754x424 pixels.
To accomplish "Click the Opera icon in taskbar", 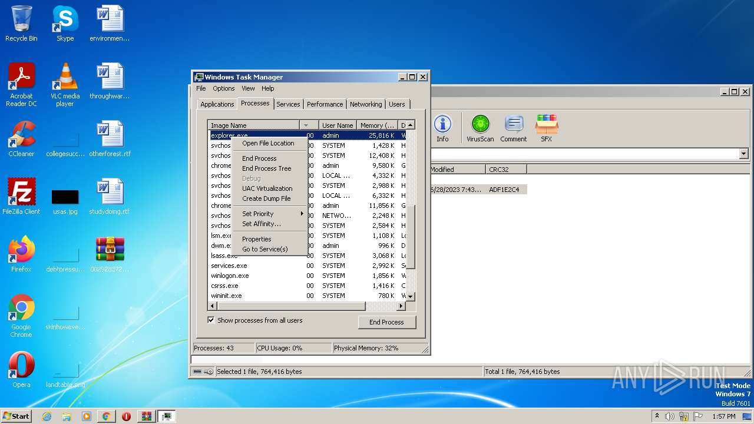I will coord(126,416).
